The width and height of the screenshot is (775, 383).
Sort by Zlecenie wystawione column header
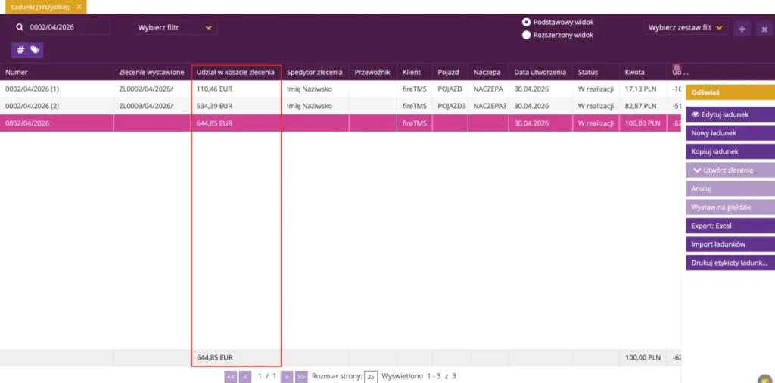[x=151, y=72]
